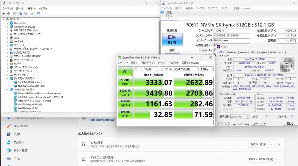298x166 pixels.
Task: Click the 正常 91% health status button
Action: 172,40
